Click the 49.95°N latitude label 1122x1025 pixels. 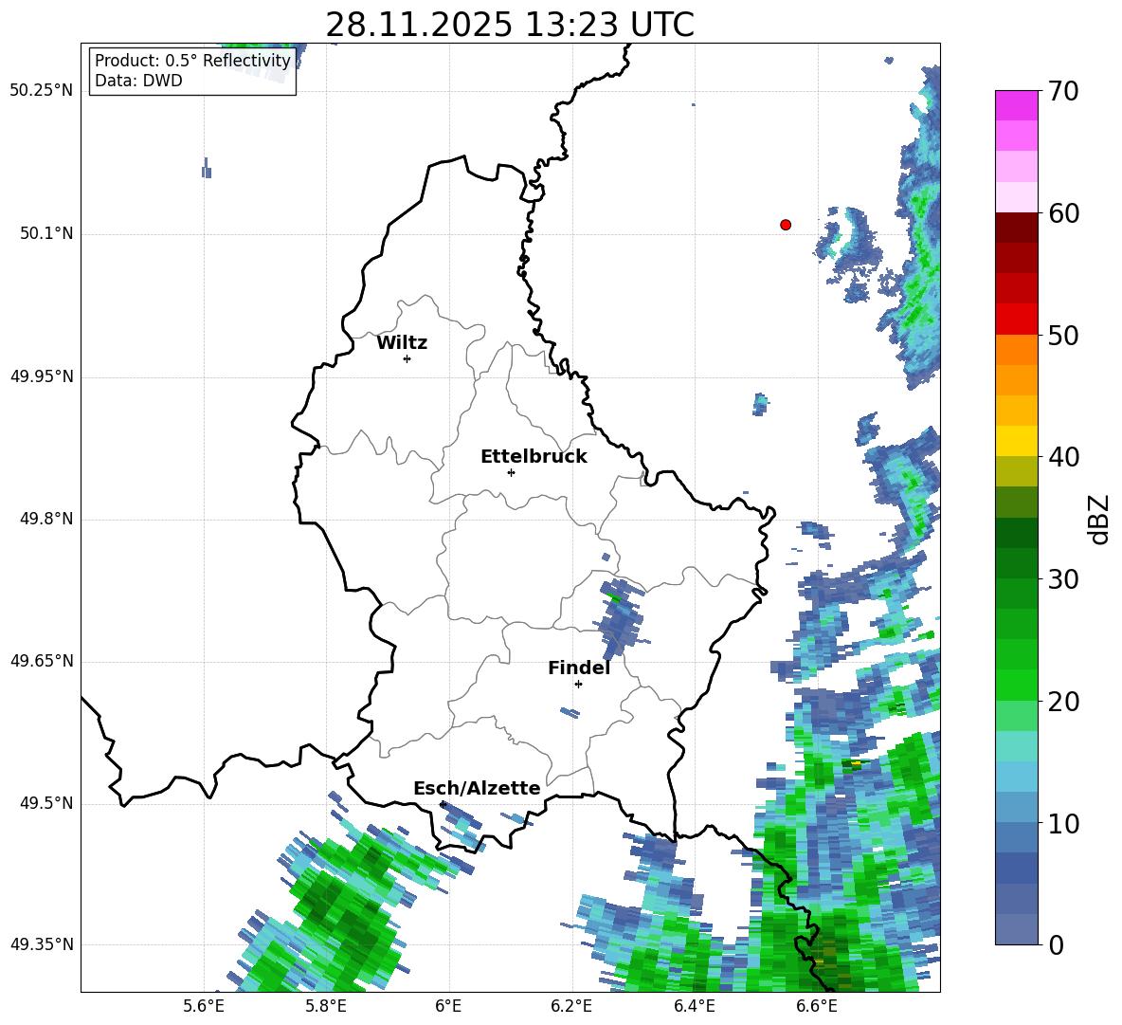41,375
